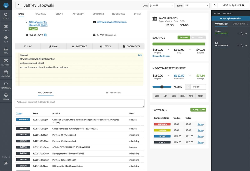Screen dimensions: 250x171
Task: Click the call icon for Home number
Action: click(238, 34)
